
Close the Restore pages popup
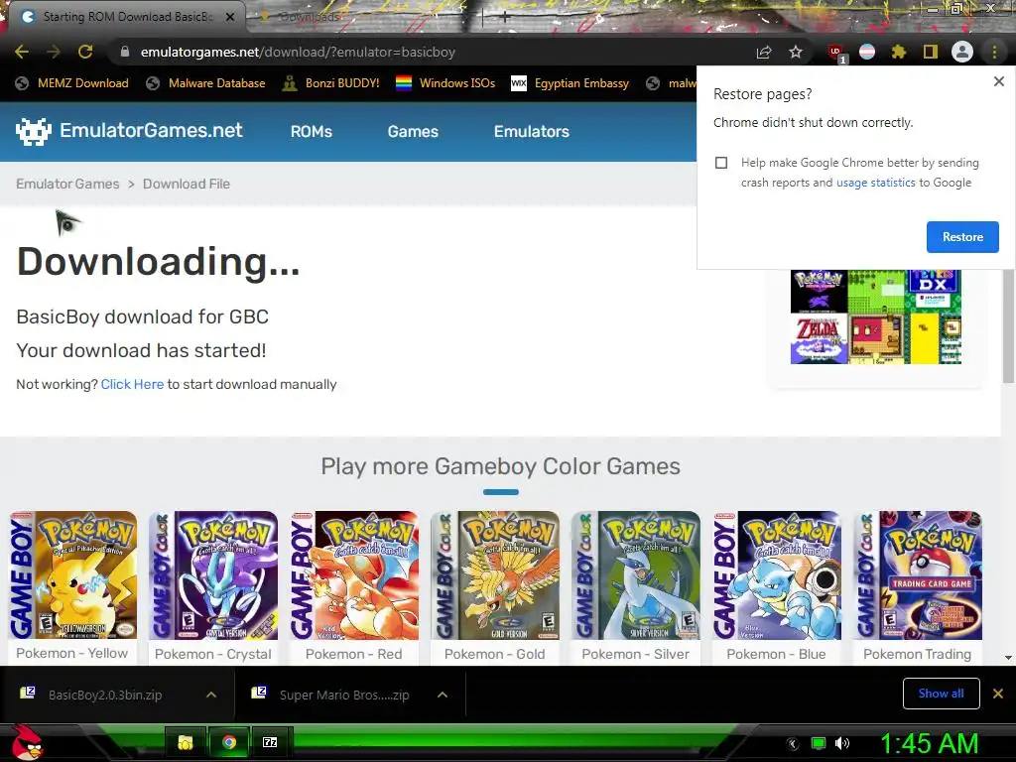[998, 81]
